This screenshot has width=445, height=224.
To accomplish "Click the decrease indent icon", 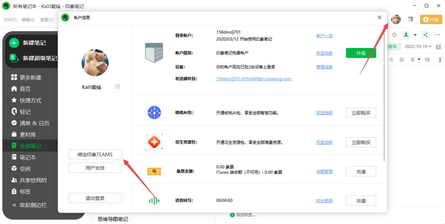I will pos(427,59).
